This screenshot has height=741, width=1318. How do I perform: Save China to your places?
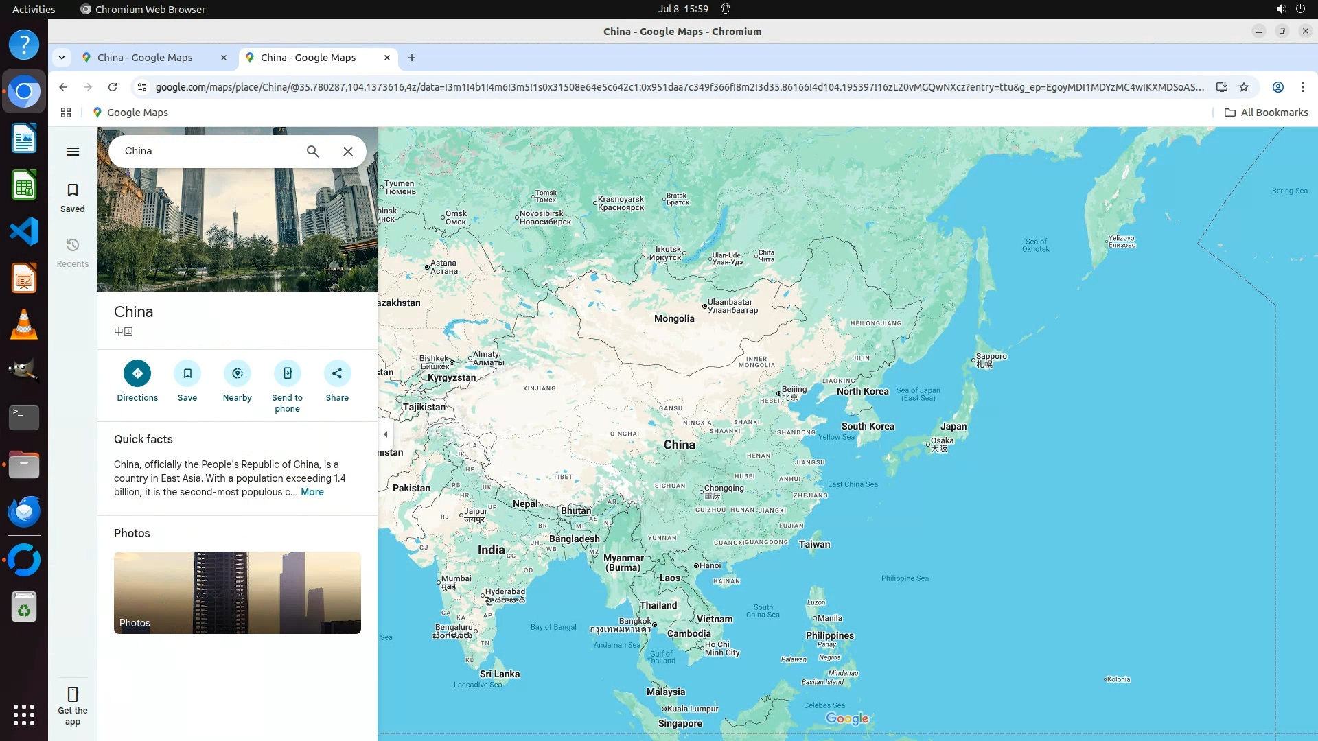point(187,373)
